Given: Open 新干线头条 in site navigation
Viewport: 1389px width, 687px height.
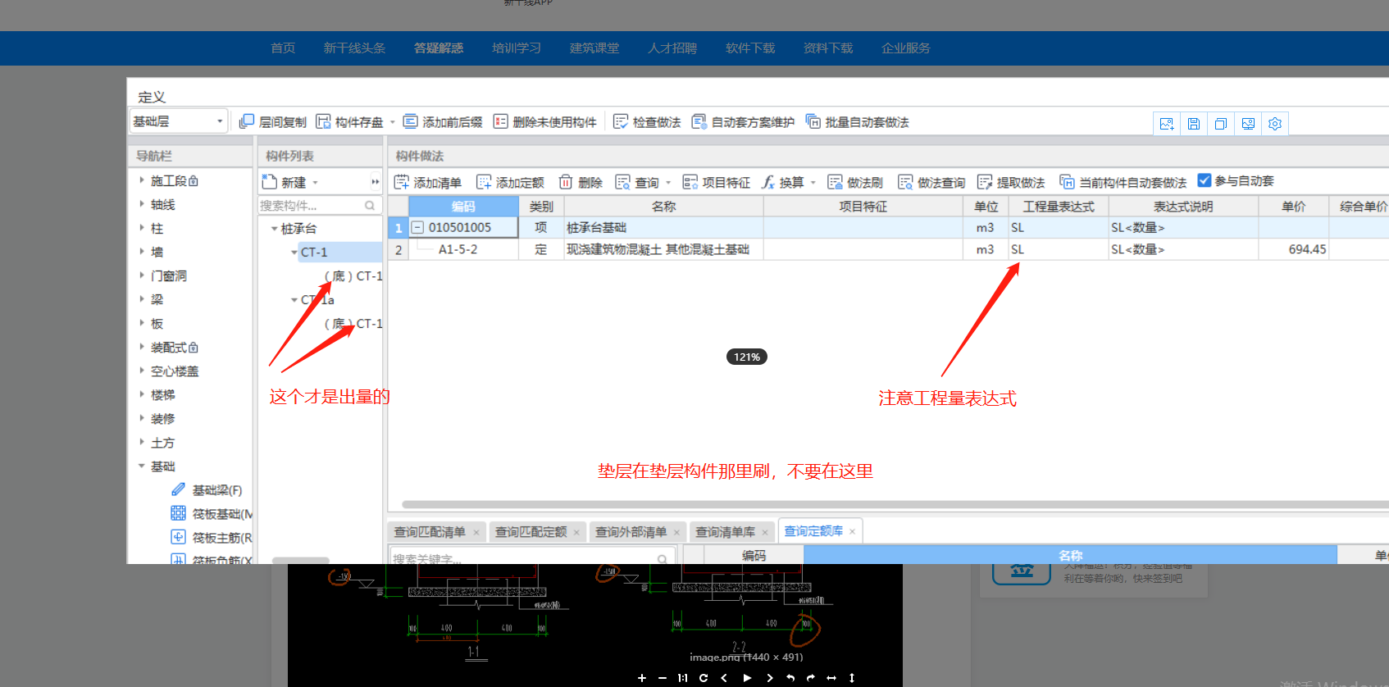Looking at the screenshot, I should (x=354, y=48).
